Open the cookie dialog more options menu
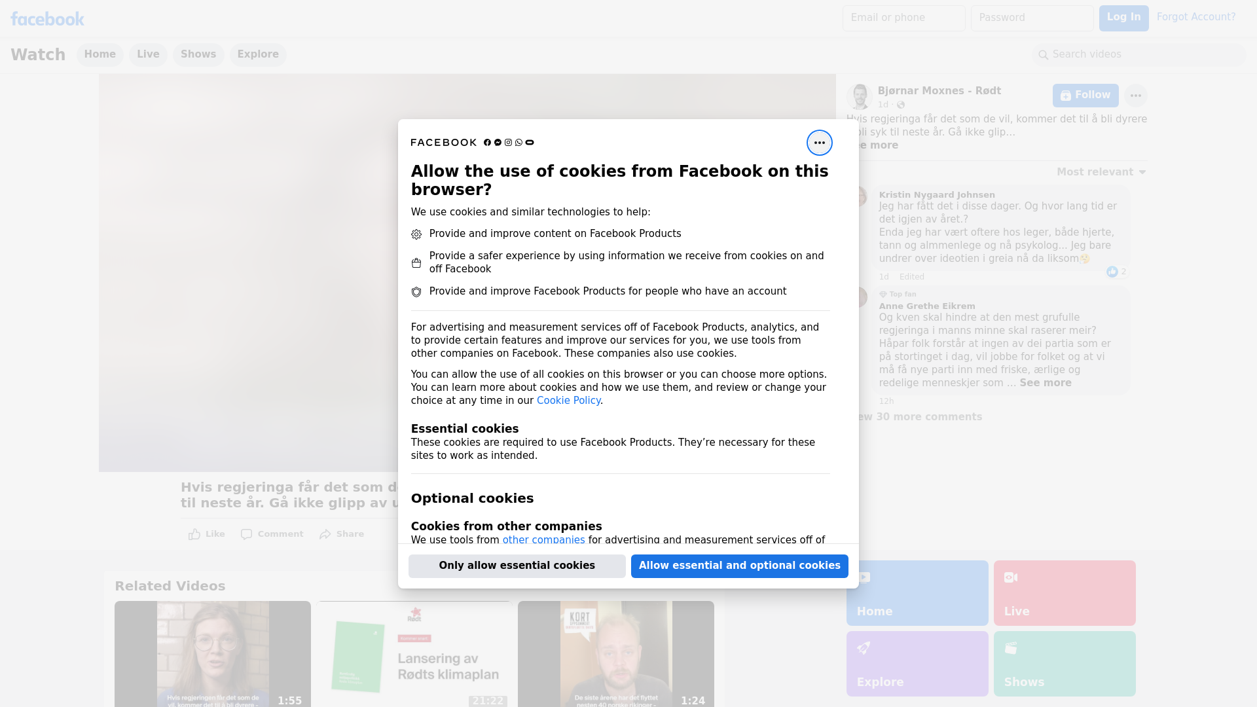Viewport: 1257px width, 707px height. tap(819, 143)
